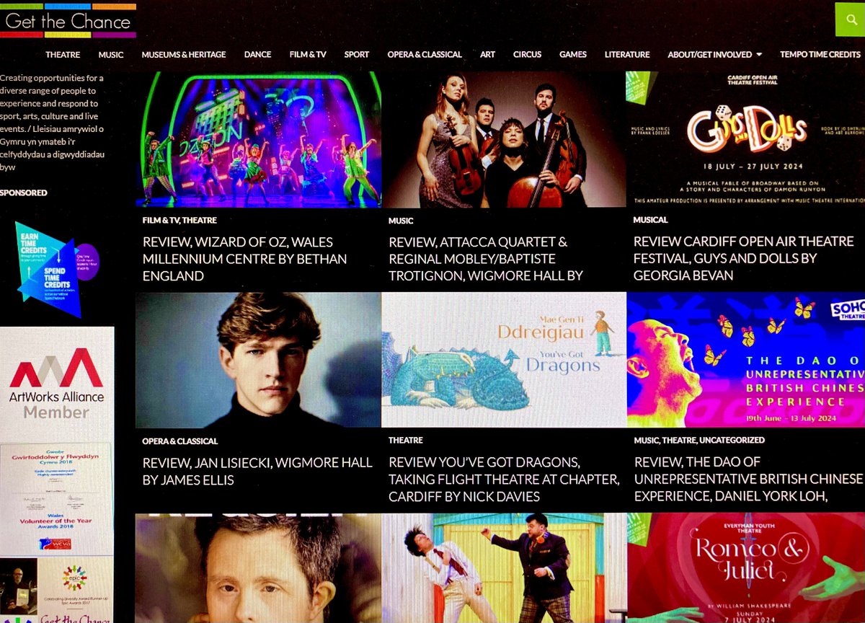Screen dimensions: 865x623
Task: Open the Romeo & Juliet poster thumbnail
Action: coord(746,567)
